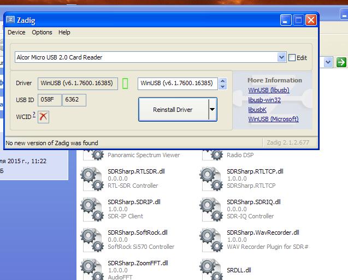Image resolution: width=348 pixels, height=280 pixels.
Task: Click the target driver WinUSB field
Action: pos(178,84)
